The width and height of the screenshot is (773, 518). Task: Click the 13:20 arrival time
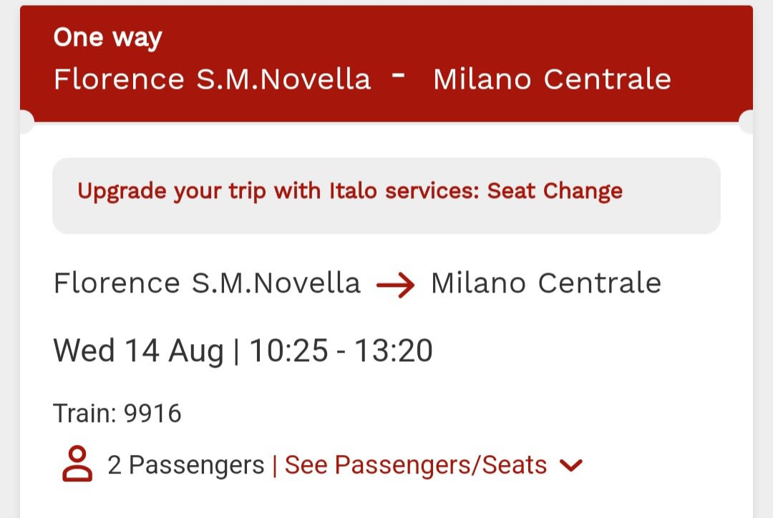coord(394,351)
